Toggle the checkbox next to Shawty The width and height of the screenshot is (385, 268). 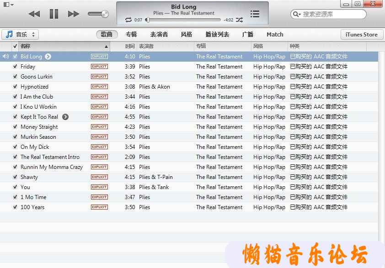(x=15, y=177)
